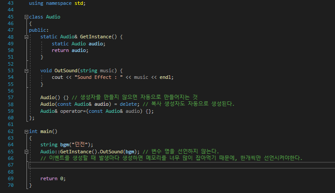Click the return 0 statement

(x=53, y=178)
